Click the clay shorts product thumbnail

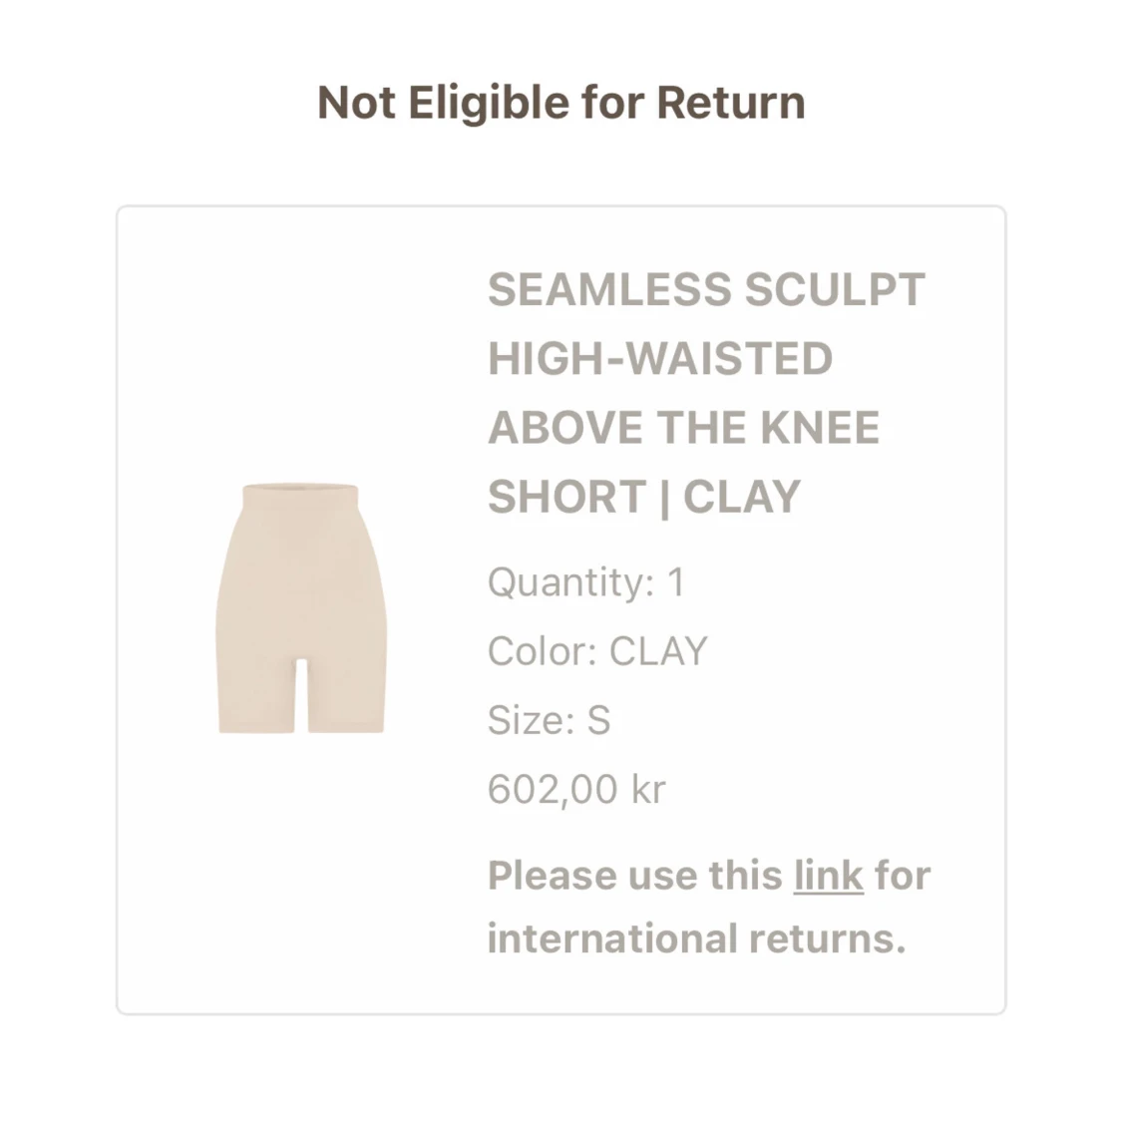[300, 608]
